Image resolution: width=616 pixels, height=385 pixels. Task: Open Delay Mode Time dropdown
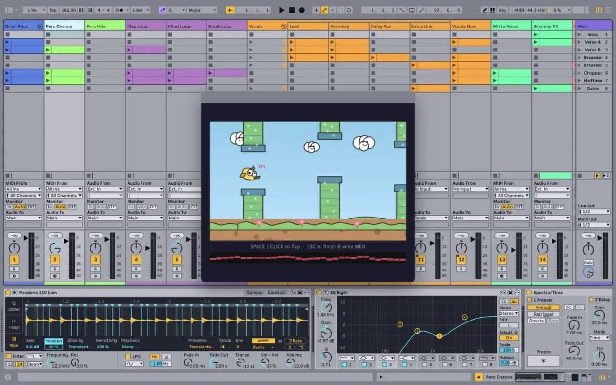coord(600,338)
